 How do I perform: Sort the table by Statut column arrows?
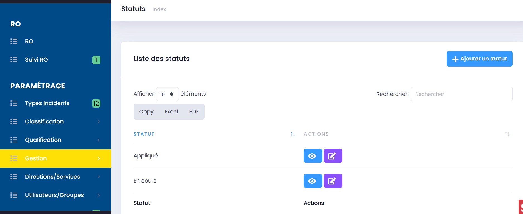pyautogui.click(x=292, y=134)
